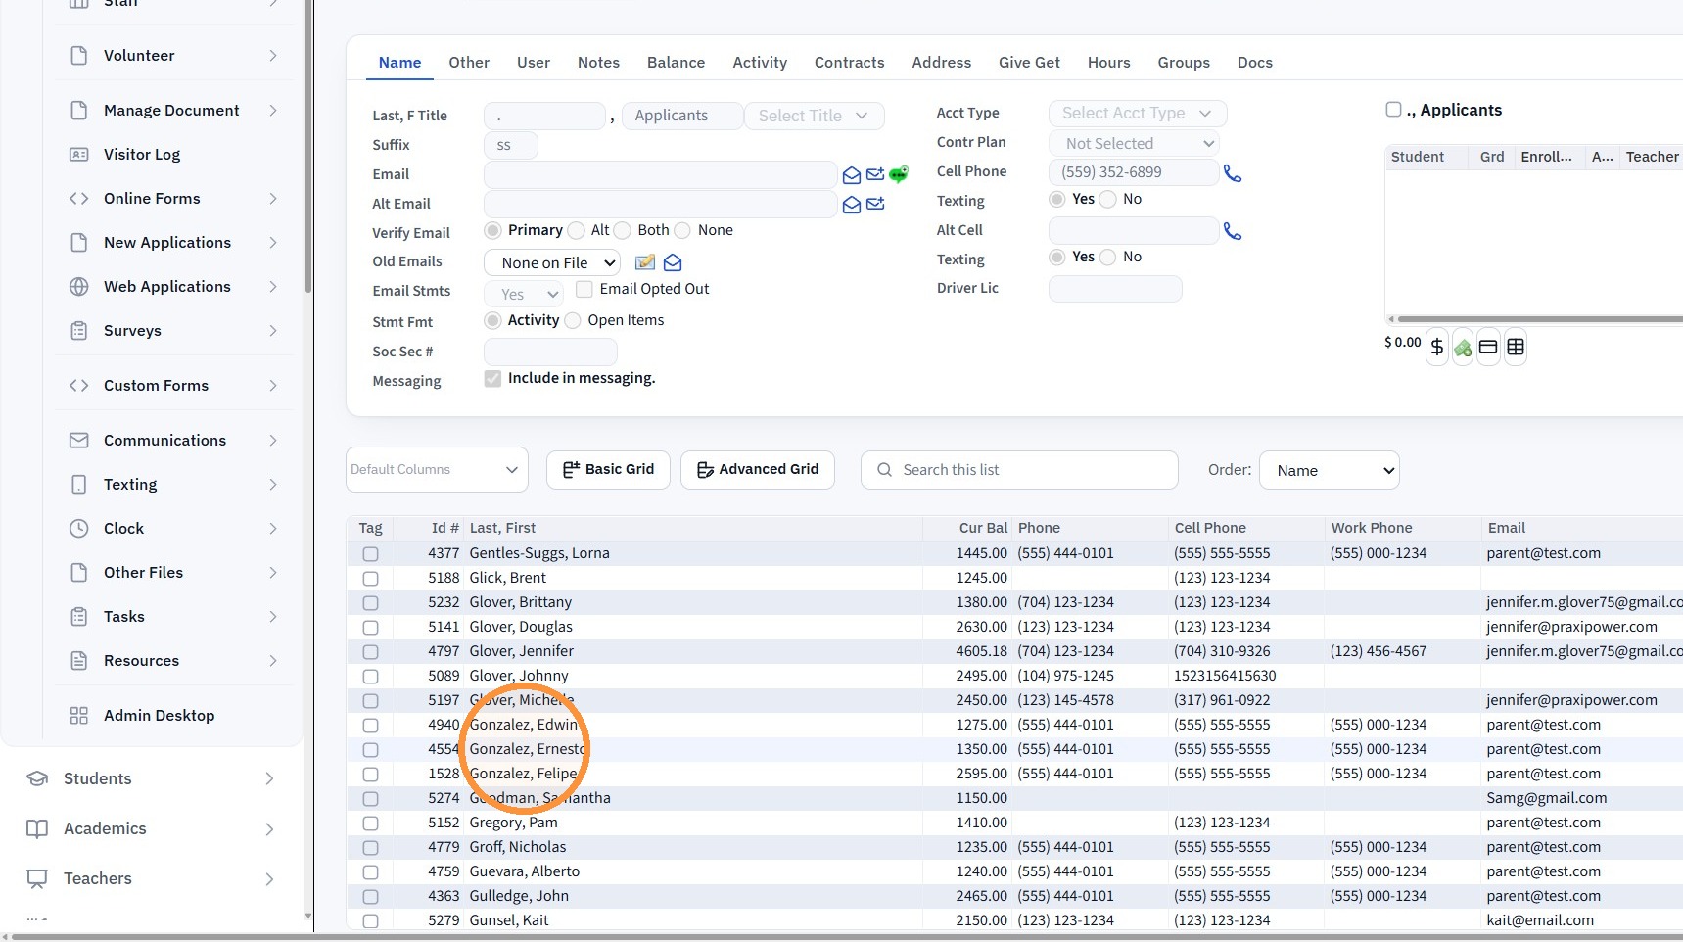This screenshot has width=1683, height=942.
Task: Open the Contracts tab
Action: [x=849, y=63]
